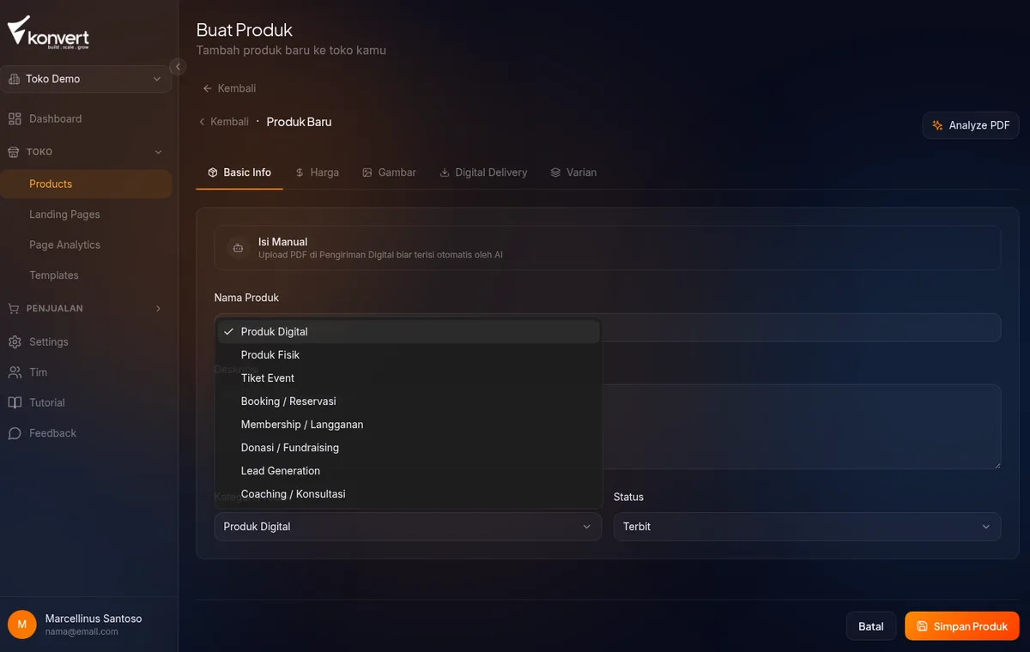Click the Konvert logo
This screenshot has width=1030, height=652.
48,33
